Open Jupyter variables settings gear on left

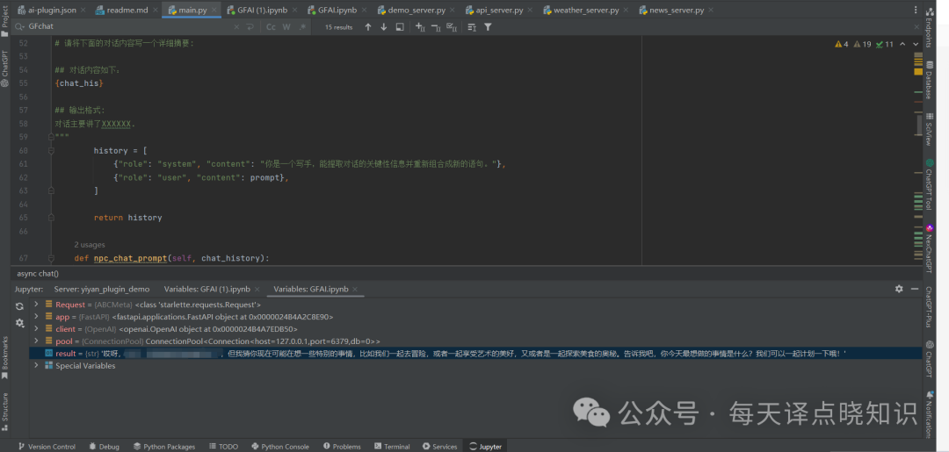click(x=19, y=323)
